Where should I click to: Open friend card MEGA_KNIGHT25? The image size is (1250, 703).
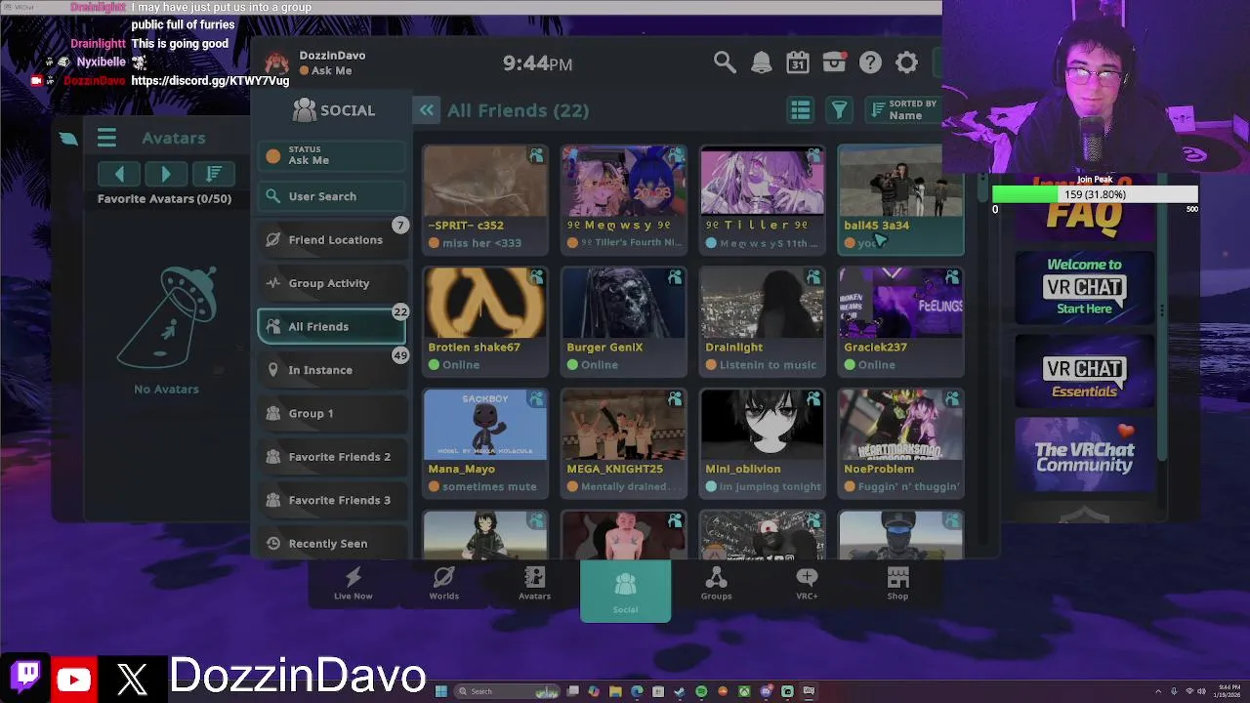624,443
